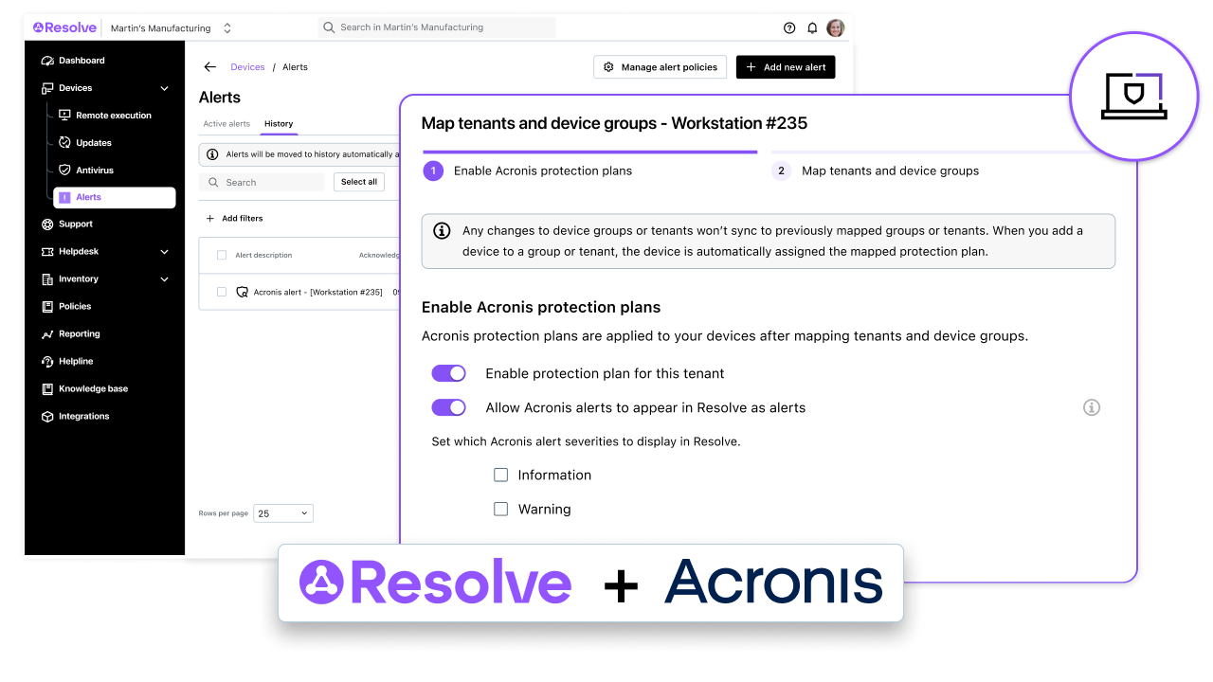Open the Rows per page dropdown

pos(283,513)
